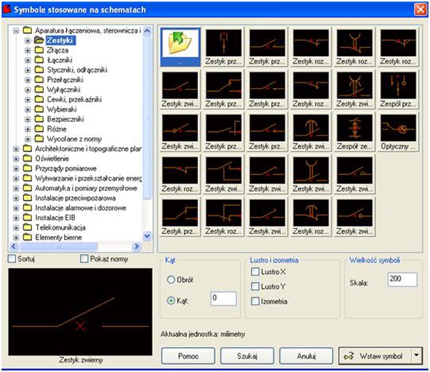
Task: Expand the Instalacje alarmowe i dozorowe node
Action: (16, 208)
